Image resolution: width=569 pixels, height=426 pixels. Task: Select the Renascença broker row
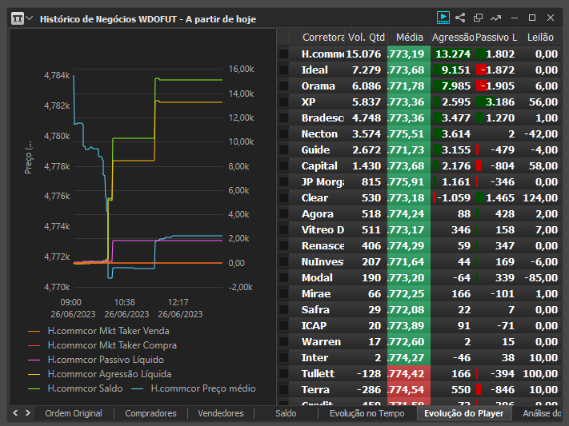tap(420, 245)
